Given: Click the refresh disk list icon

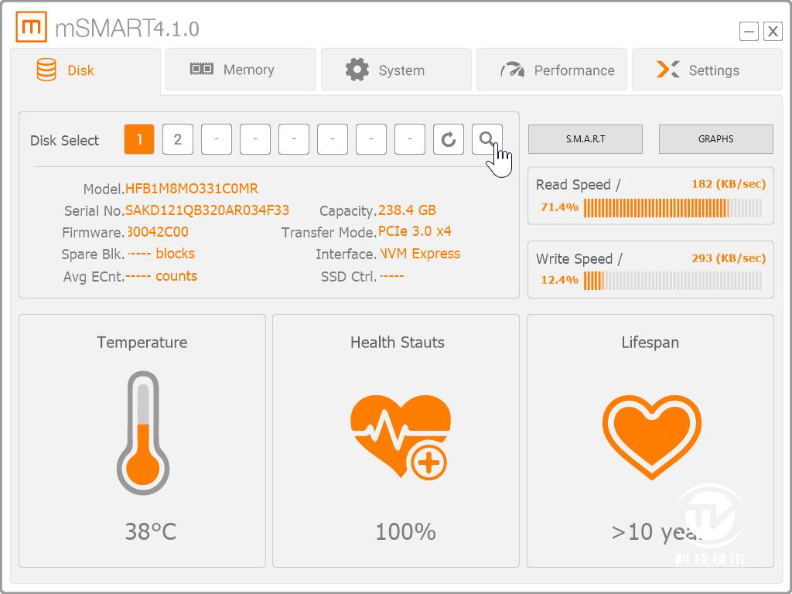Looking at the screenshot, I should click(x=449, y=139).
